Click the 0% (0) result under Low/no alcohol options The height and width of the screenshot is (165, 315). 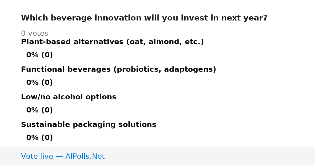click(x=39, y=110)
